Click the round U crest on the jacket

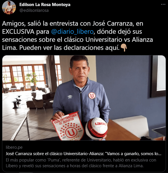pos(92,95)
